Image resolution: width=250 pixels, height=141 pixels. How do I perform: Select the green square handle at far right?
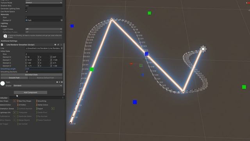244,87
